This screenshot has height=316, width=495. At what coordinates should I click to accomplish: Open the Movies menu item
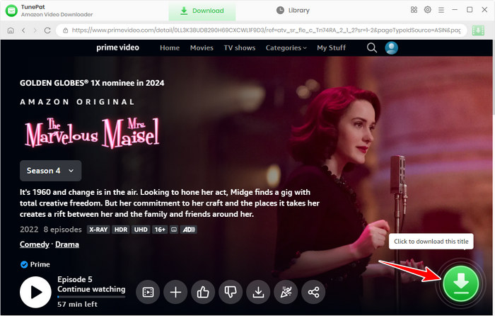202,47
